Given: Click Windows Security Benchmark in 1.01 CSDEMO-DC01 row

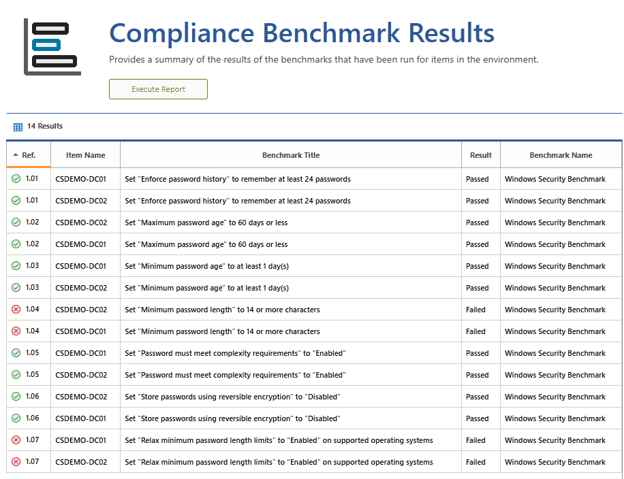Looking at the screenshot, I should pos(555,179).
